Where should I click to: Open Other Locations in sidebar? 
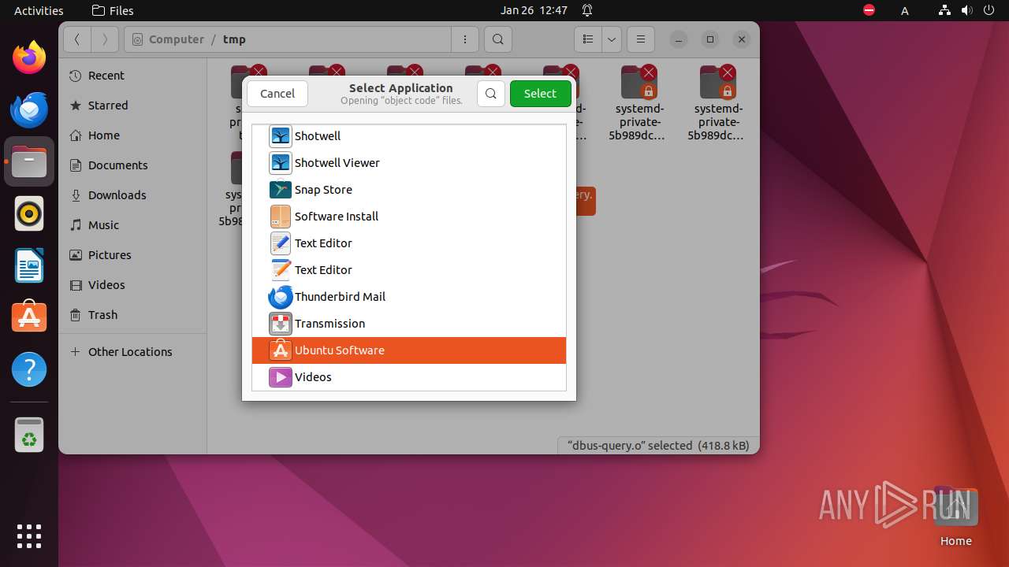coord(132,352)
